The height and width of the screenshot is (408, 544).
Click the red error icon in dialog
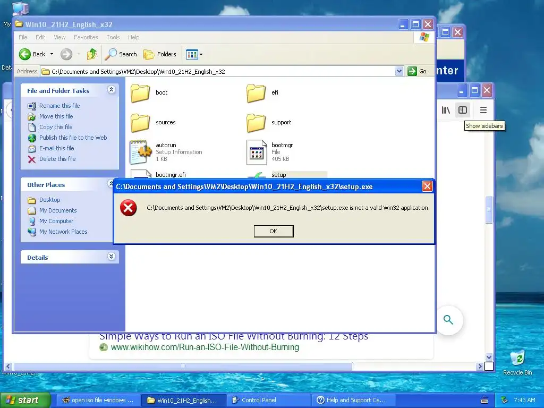click(x=129, y=208)
